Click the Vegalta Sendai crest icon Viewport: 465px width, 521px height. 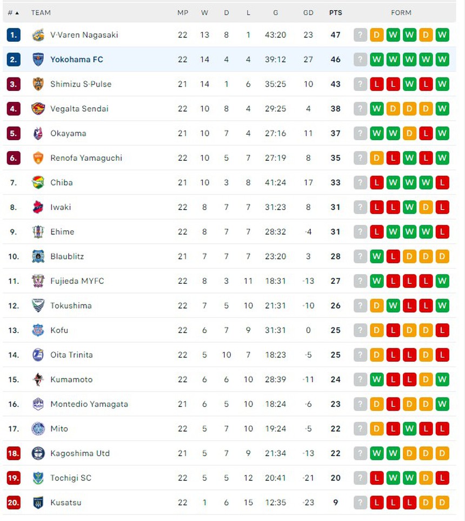38,109
